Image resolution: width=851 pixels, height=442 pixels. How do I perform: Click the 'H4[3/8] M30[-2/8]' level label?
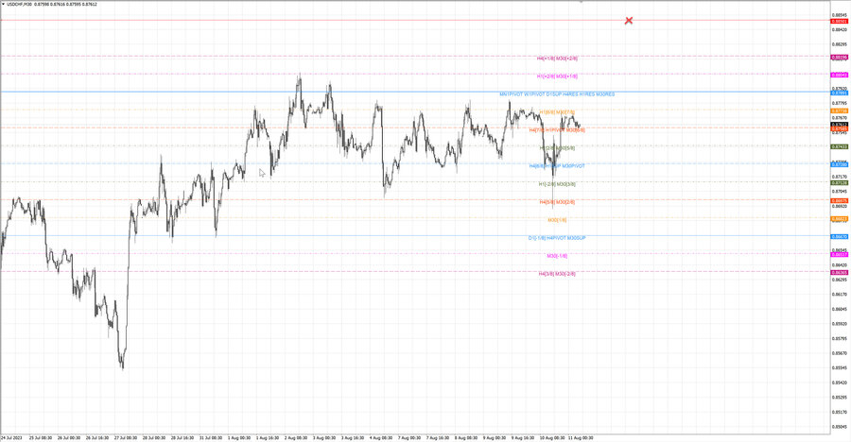tap(557, 274)
